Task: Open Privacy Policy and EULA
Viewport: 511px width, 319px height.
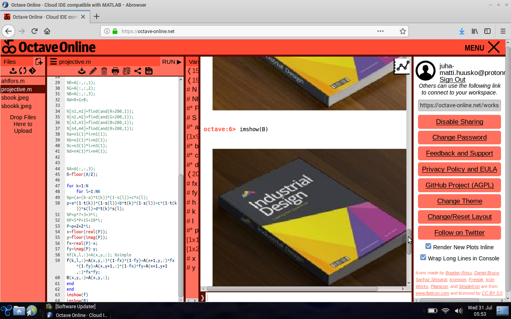Action: [460, 169]
